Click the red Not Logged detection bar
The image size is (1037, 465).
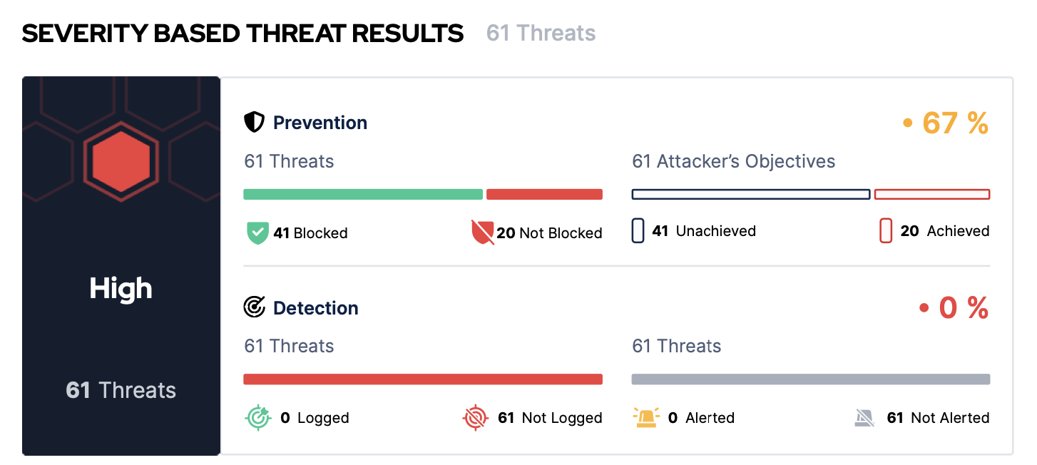point(423,379)
